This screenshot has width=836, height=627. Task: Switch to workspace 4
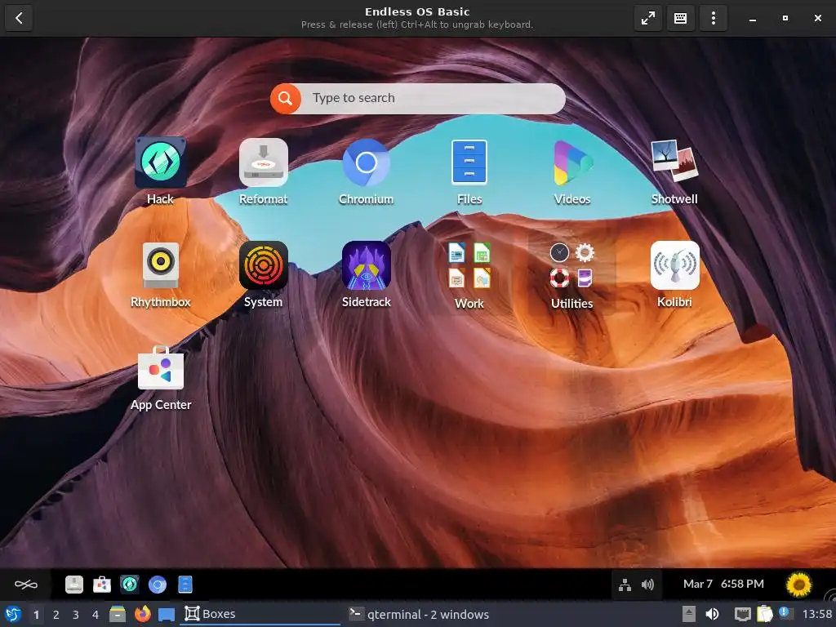tap(96, 615)
